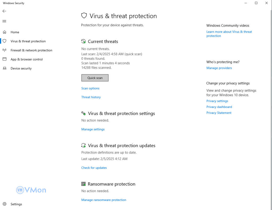Open Firewall & network protection page

(x=31, y=50)
